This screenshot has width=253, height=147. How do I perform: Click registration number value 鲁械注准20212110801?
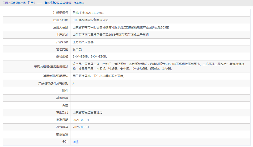(88, 13)
